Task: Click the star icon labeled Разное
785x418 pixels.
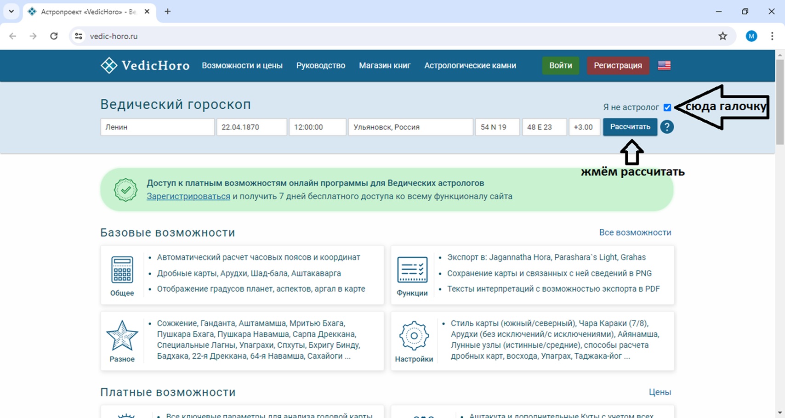Action: [x=122, y=336]
